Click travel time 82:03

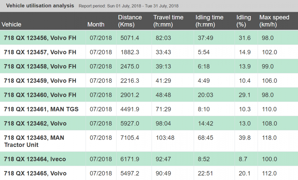tap(163, 38)
